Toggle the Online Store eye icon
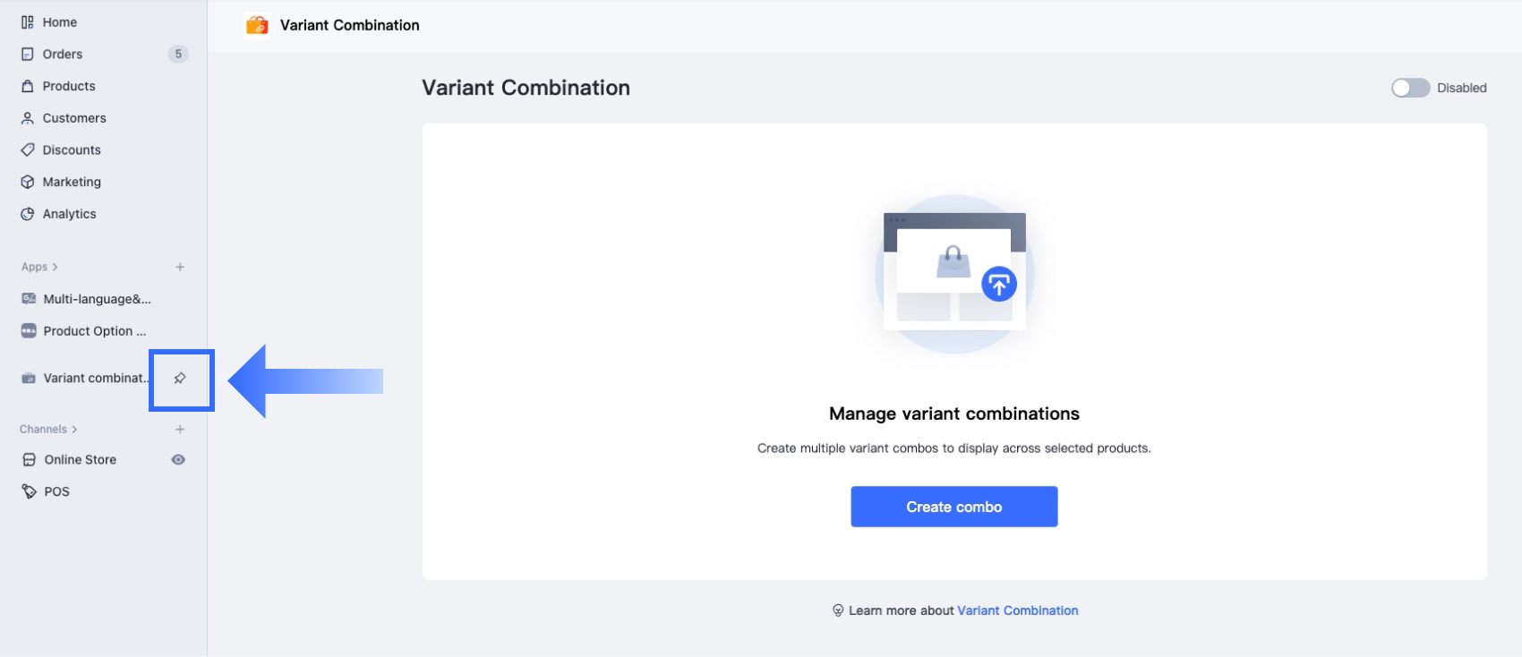Screen dimensions: 1522x657 point(179,460)
